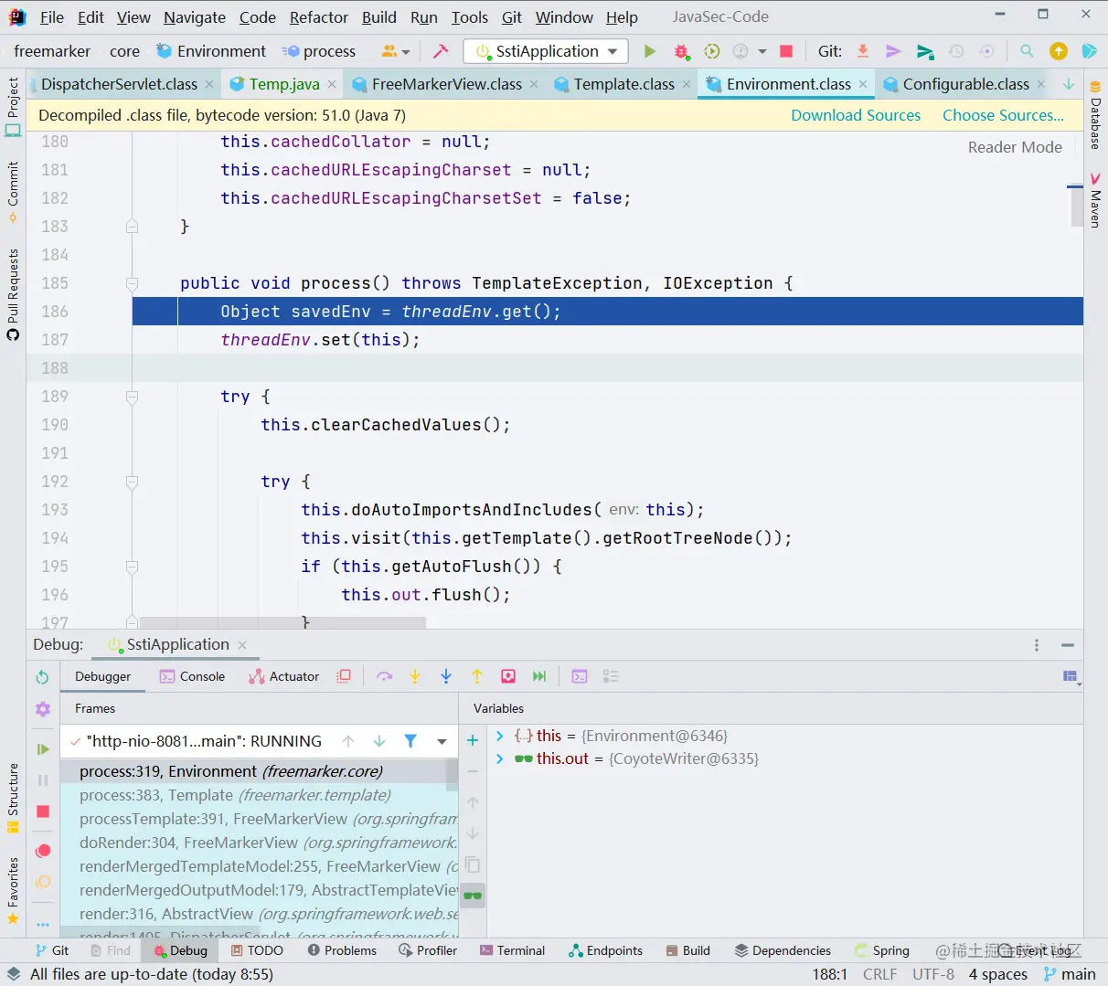Switch to FreeMarkerView.class tab
Screen dimensions: 1108x986
click(x=447, y=84)
